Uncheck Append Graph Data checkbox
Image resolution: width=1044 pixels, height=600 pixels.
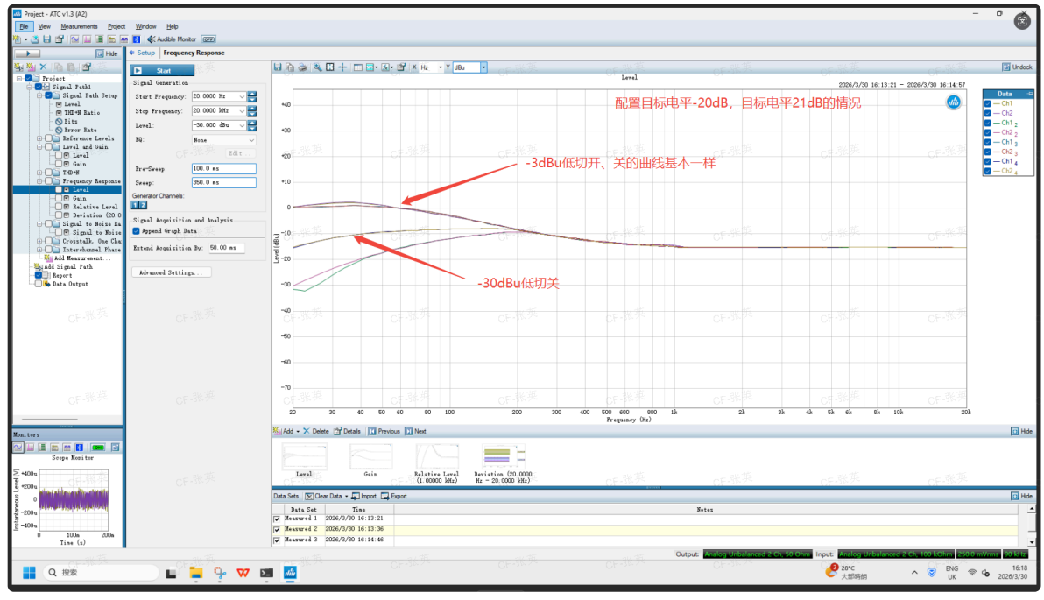136,231
